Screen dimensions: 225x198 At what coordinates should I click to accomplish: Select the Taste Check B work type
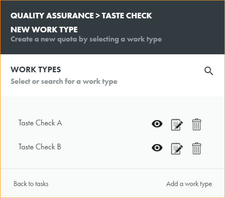point(40,147)
